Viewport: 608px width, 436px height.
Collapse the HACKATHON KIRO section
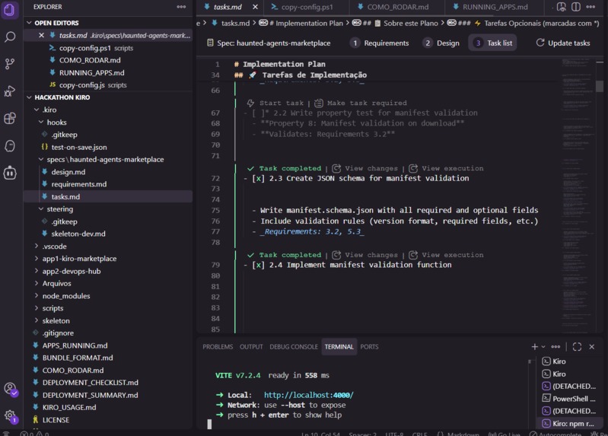coord(29,97)
